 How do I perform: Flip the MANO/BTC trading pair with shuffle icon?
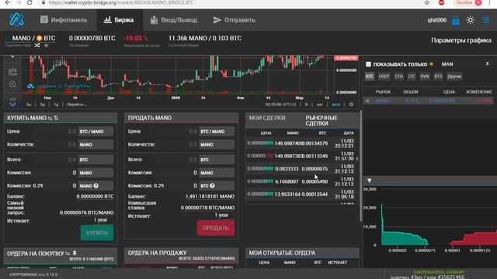(x=37, y=45)
